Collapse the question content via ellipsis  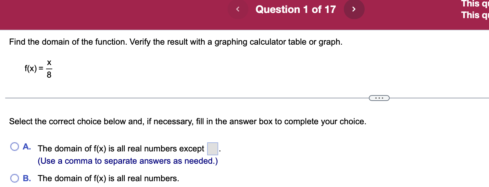coord(379,98)
